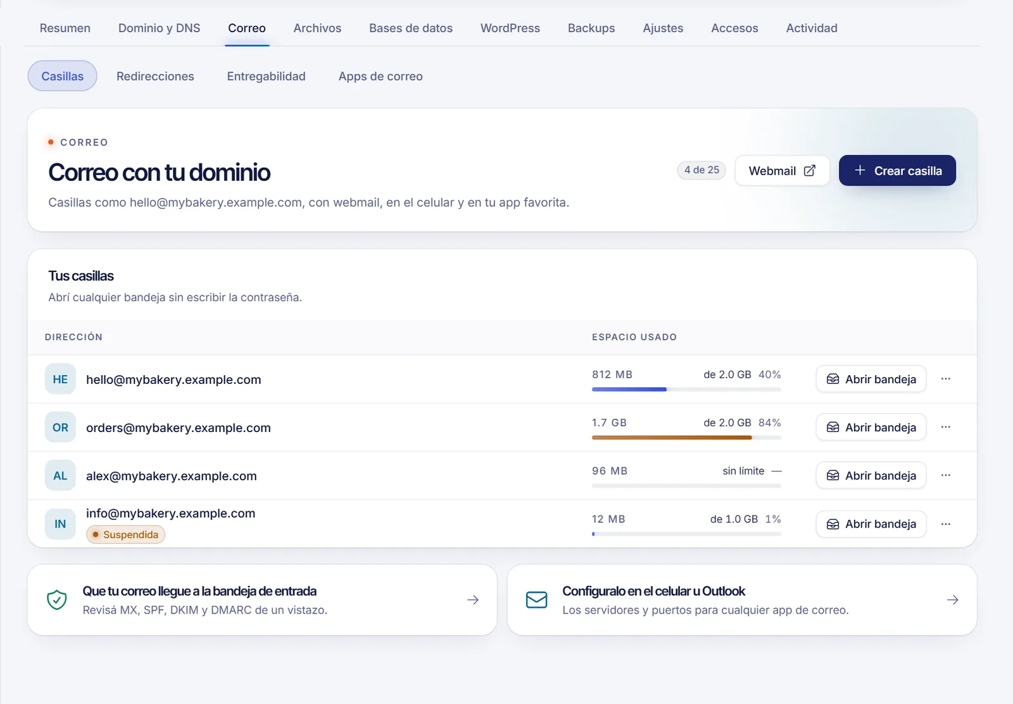1013x704 pixels.
Task: Open the 'Configuralo en el celular u Outlook' card
Action: point(742,600)
